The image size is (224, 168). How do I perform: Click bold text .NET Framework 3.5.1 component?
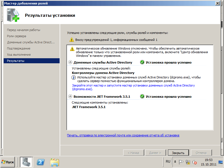pyautogui.click(x=88, y=107)
